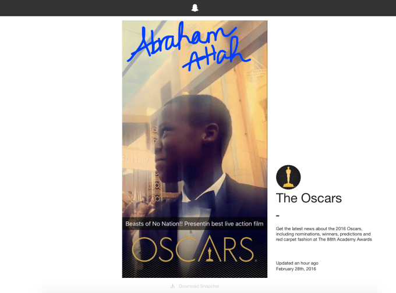The image size is (396, 293).
Task: Click the "Beasts of No Nation!!" caption bar
Action: tap(195, 224)
